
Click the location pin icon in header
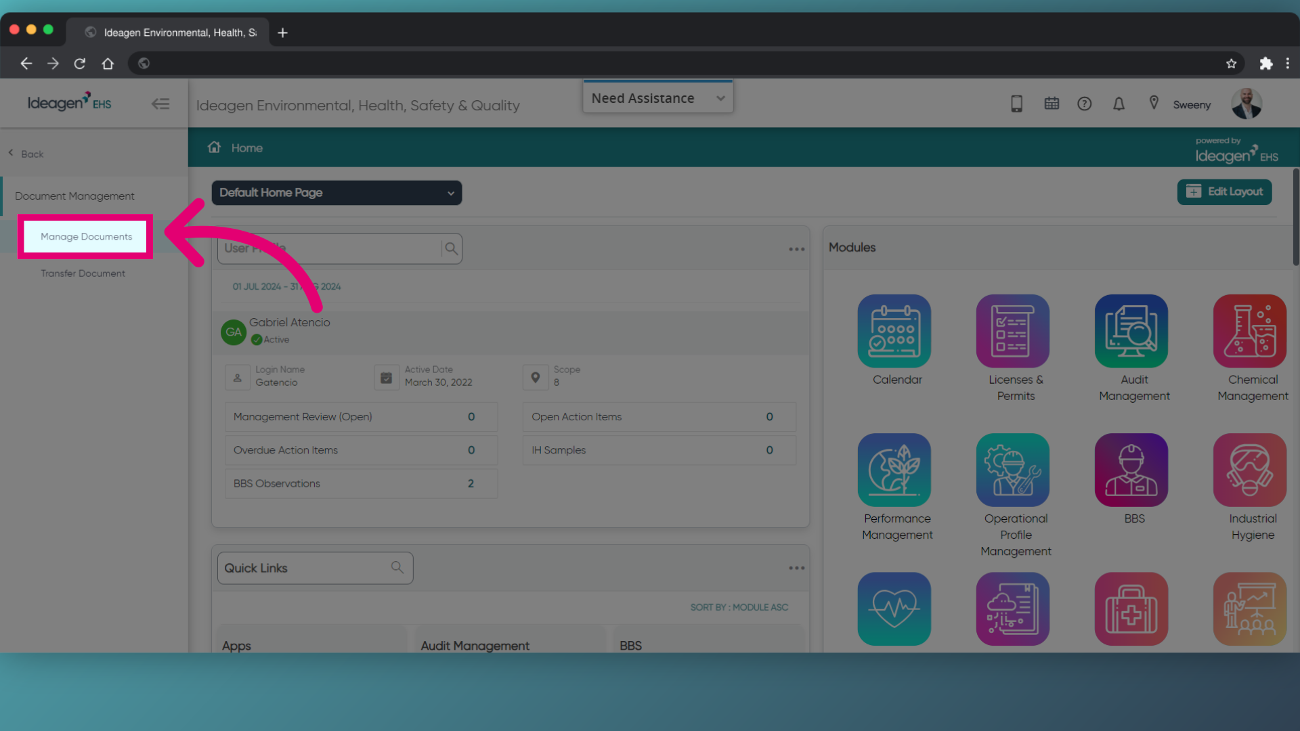pyautogui.click(x=1154, y=103)
